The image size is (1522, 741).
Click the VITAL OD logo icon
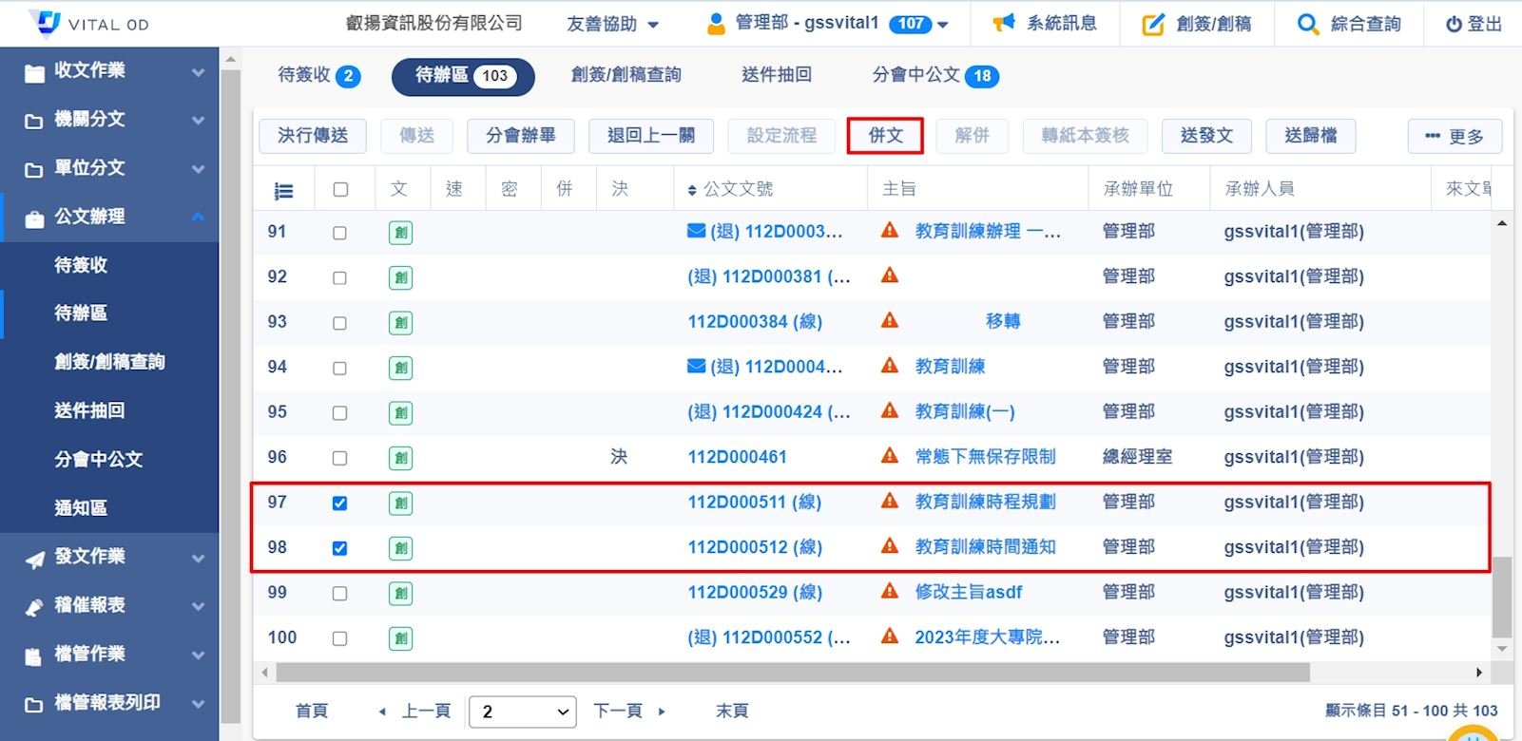click(45, 23)
